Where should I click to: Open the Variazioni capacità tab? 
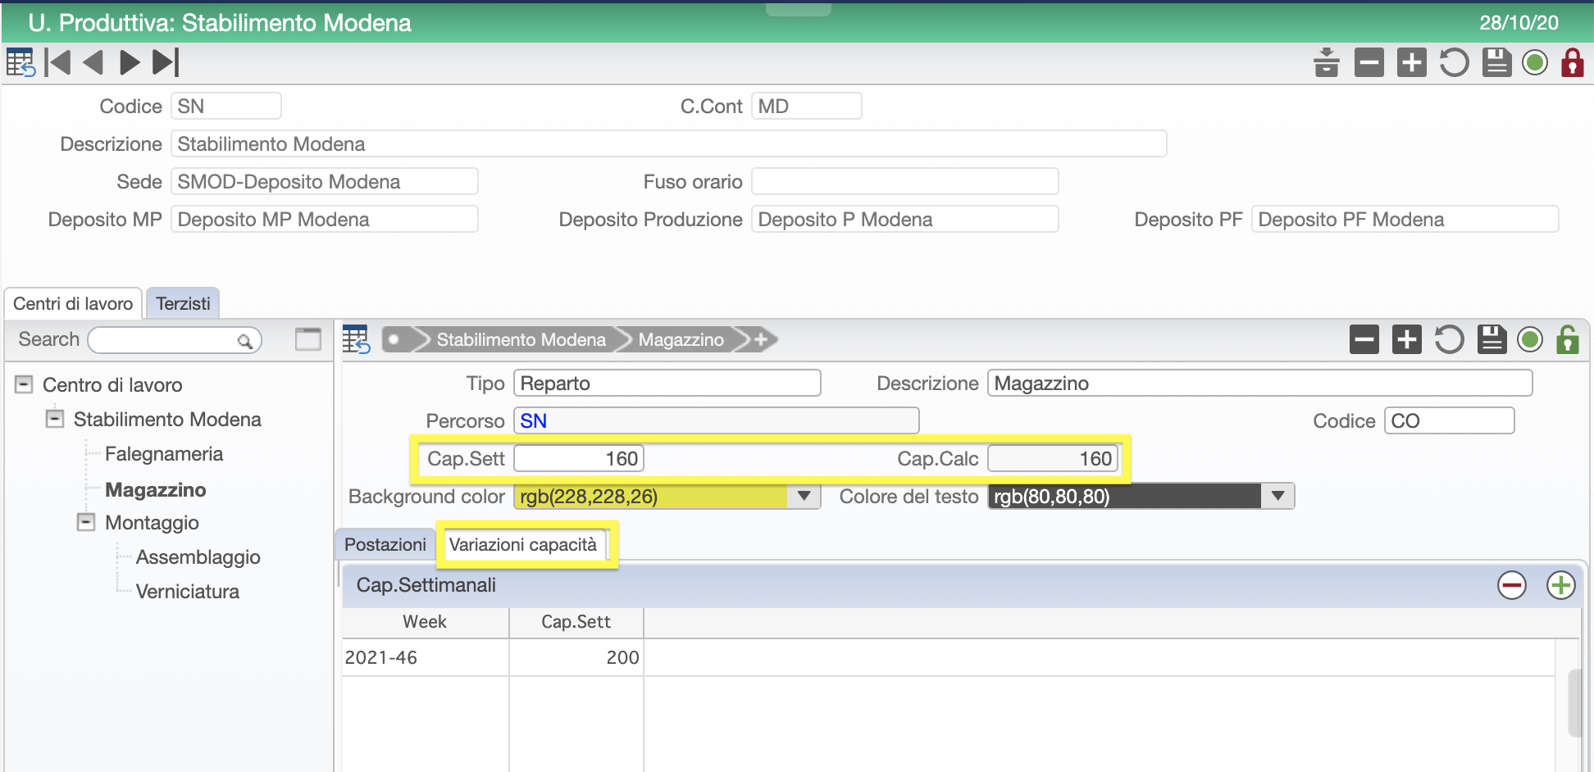[523, 545]
